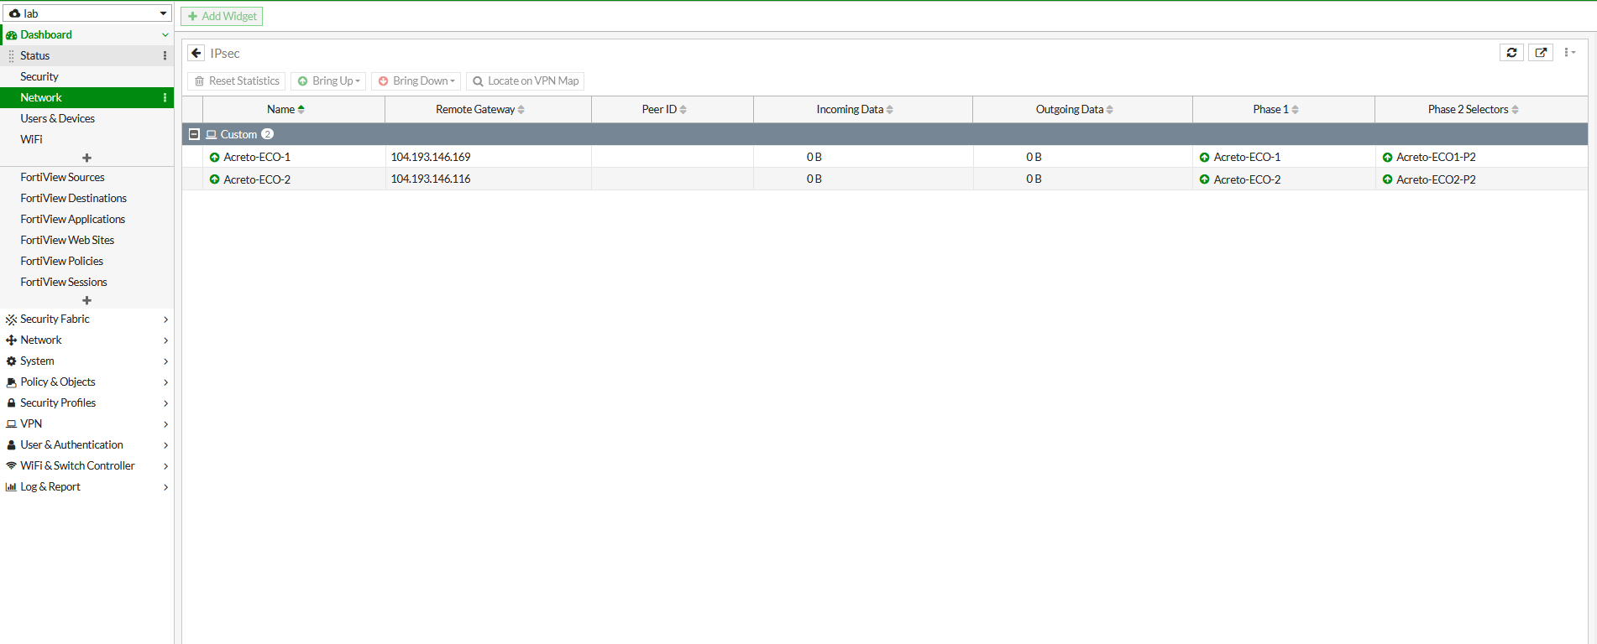
Task: Click Acreto-ECO1-P2 phase 2 selector
Action: point(1436,157)
